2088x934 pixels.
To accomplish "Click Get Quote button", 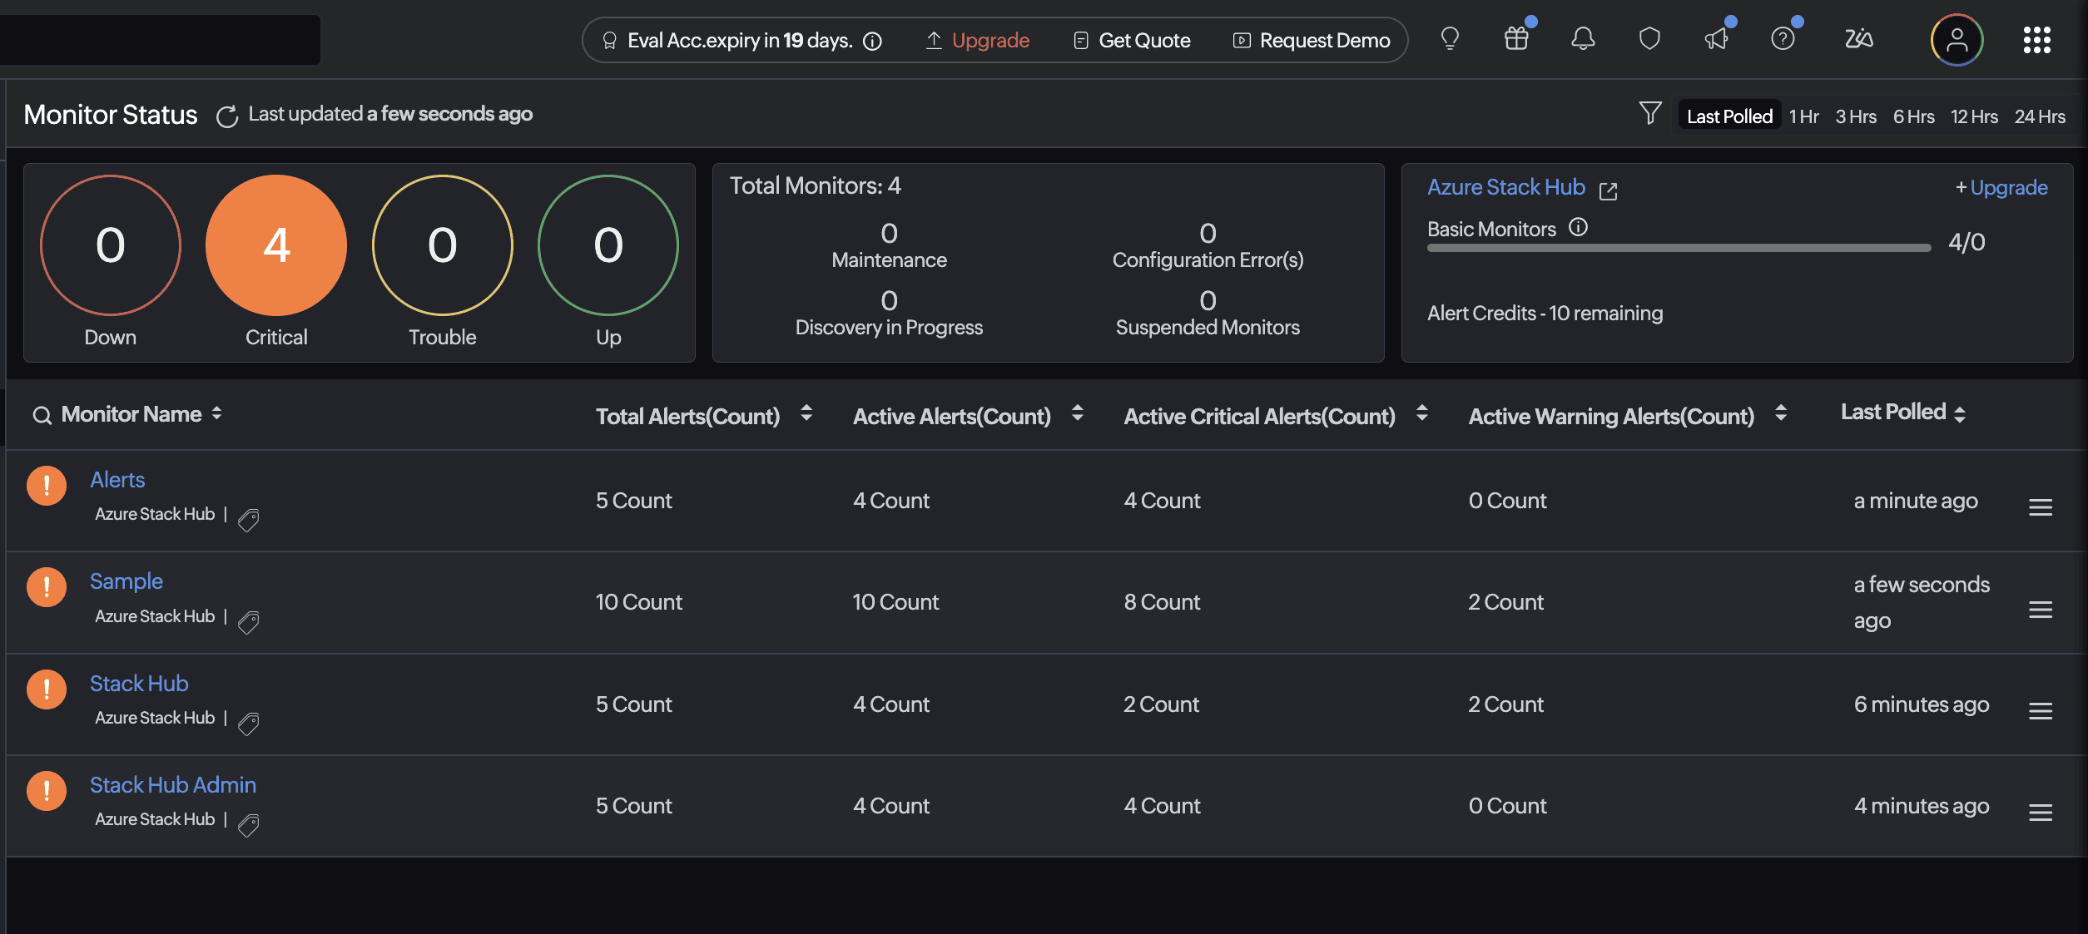I will [1132, 40].
